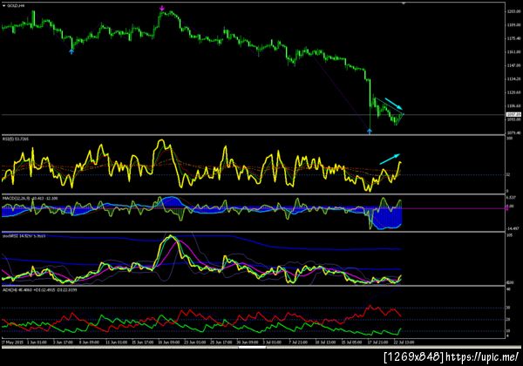Select the magenta sell arrow at the June peak
This screenshot has width=523, height=366.
click(x=162, y=8)
